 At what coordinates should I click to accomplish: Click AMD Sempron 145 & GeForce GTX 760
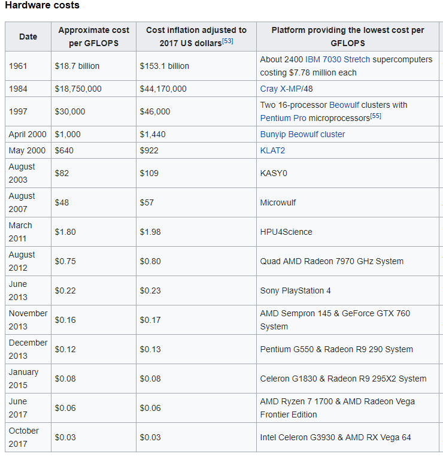[347, 320]
